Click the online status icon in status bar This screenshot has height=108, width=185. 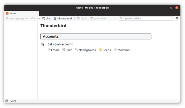pyautogui.click(x=7, y=101)
